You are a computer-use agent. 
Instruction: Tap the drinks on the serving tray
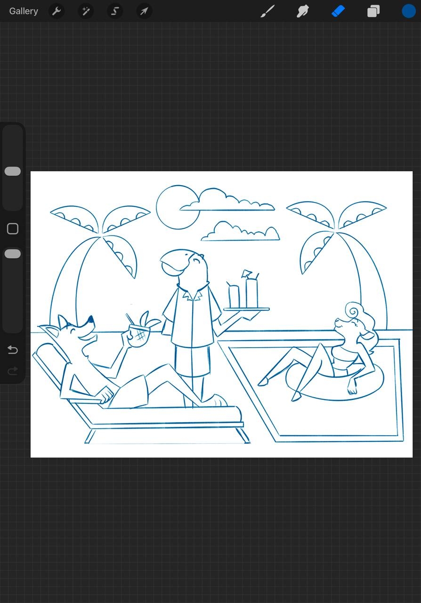pyautogui.click(x=244, y=293)
